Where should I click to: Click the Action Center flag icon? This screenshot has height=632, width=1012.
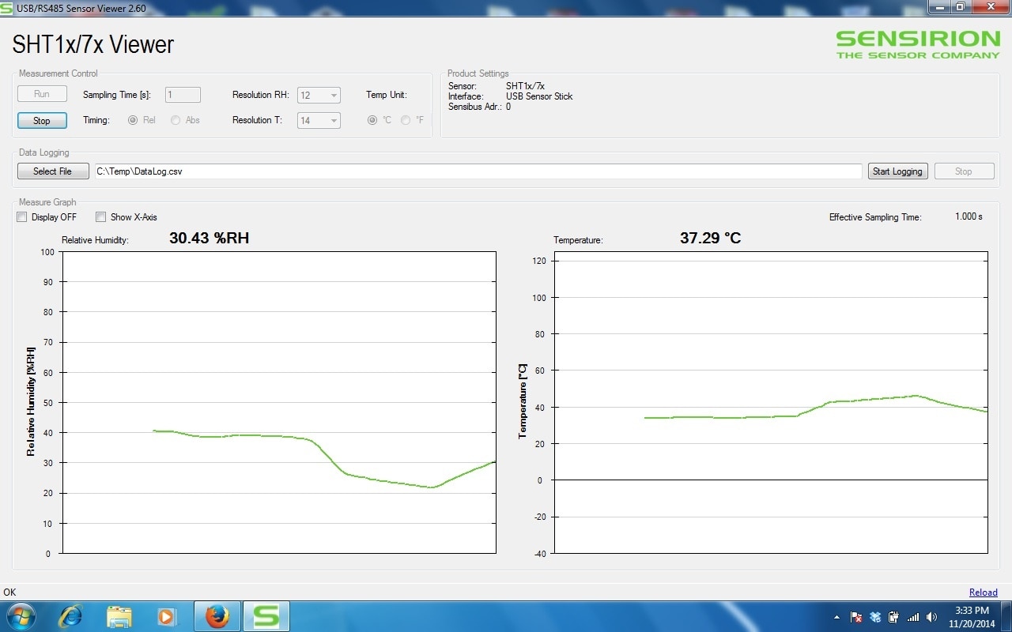[x=856, y=617]
